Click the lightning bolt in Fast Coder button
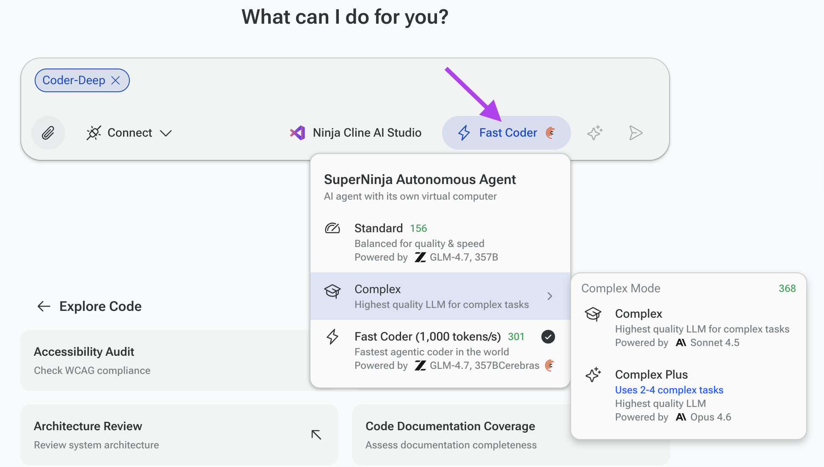This screenshot has height=467, width=824. pos(464,133)
